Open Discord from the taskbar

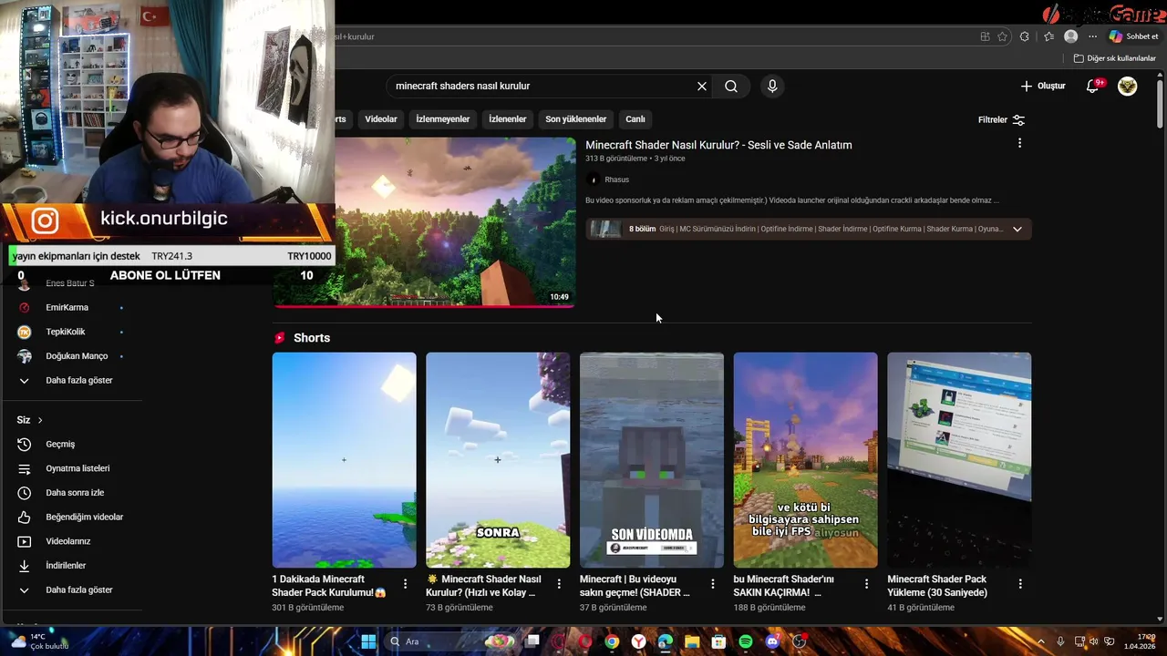point(773,641)
